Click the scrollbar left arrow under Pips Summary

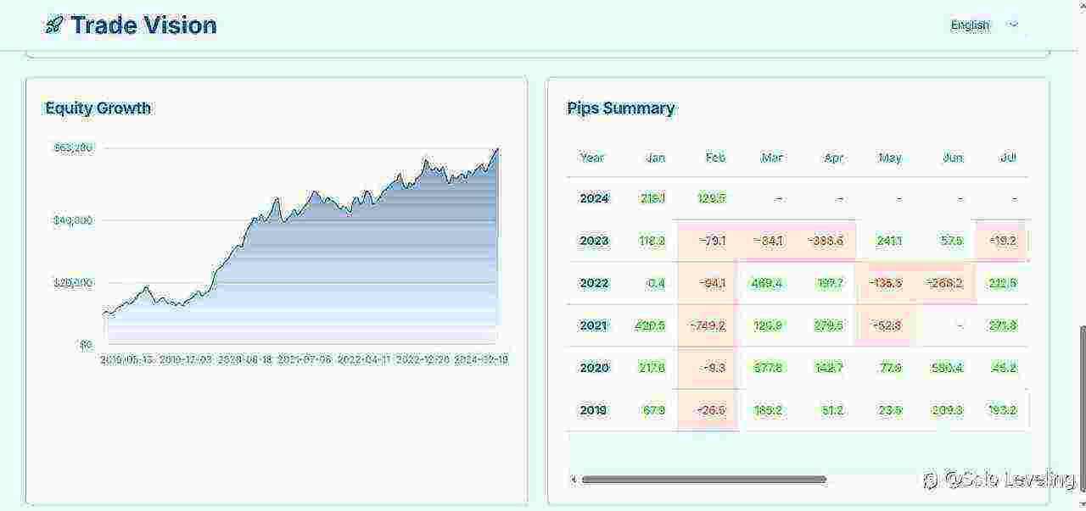(574, 479)
